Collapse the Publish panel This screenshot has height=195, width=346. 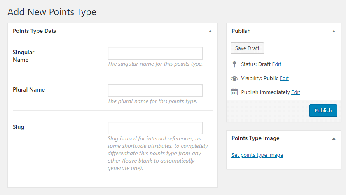(x=334, y=31)
